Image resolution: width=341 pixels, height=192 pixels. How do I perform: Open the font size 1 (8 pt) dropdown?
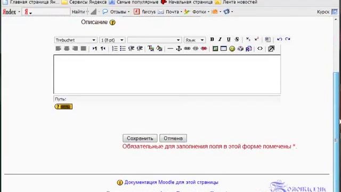[x=112, y=40]
